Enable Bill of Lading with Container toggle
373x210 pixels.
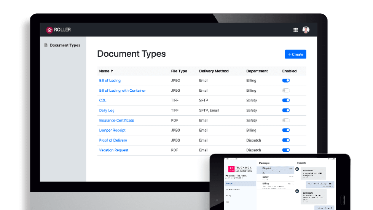pyautogui.click(x=286, y=91)
